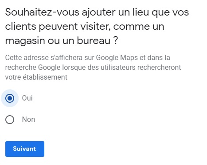The width and height of the screenshot is (207, 165).
Task: Answer No to adding a visitable location
Action: 10,120
